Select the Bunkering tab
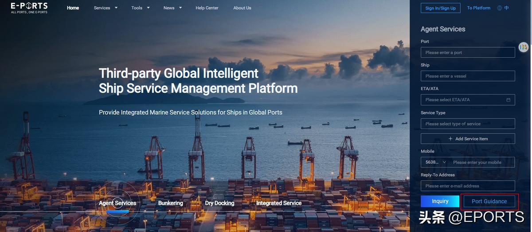 (171, 203)
